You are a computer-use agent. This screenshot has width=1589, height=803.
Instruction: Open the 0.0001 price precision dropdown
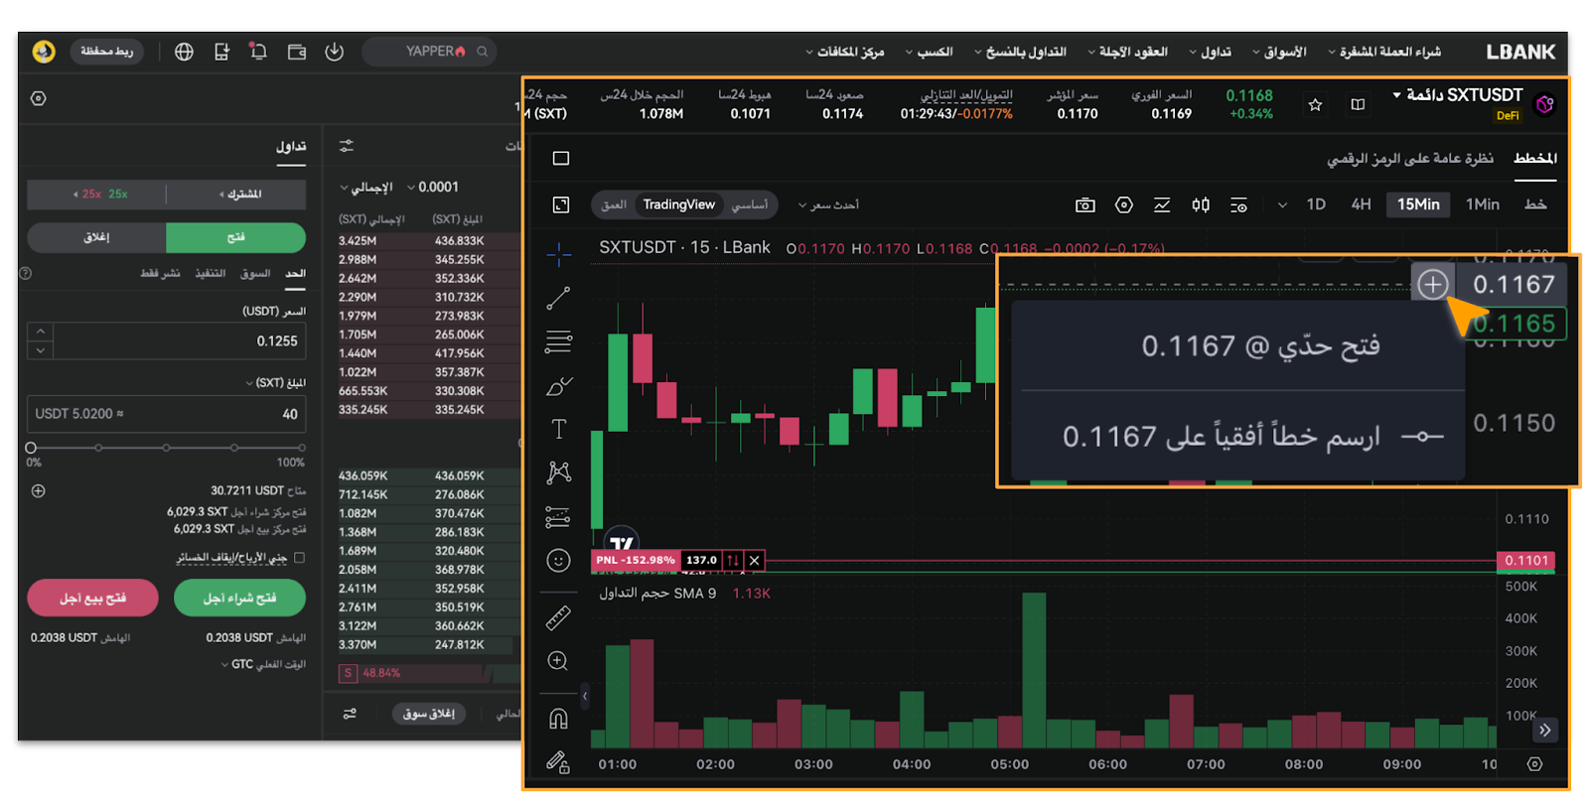point(433,187)
